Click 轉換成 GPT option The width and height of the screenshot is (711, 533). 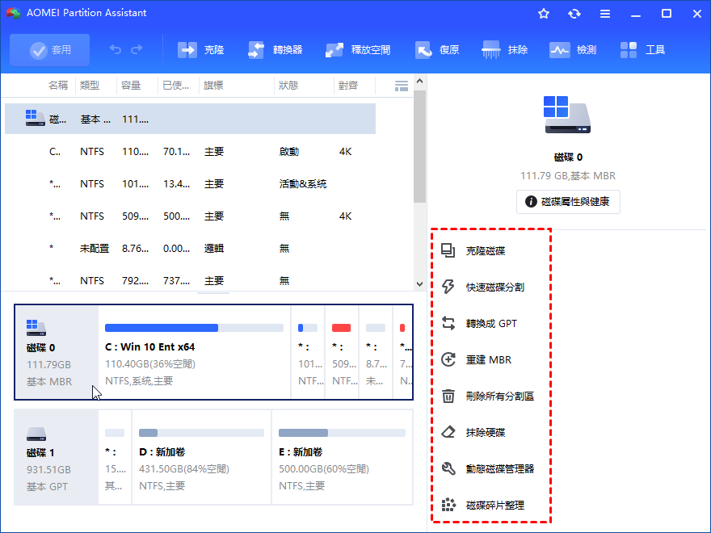491,324
